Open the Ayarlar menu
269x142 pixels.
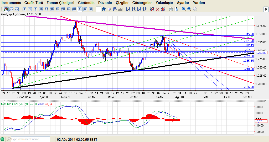pos(183,3)
